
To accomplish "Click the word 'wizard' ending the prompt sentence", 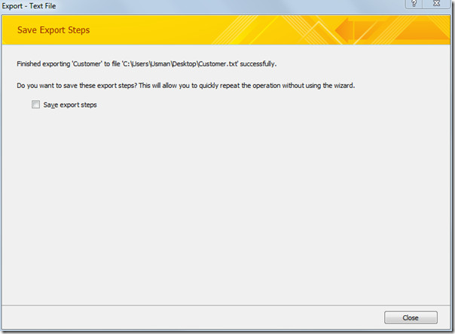I will coord(344,86).
